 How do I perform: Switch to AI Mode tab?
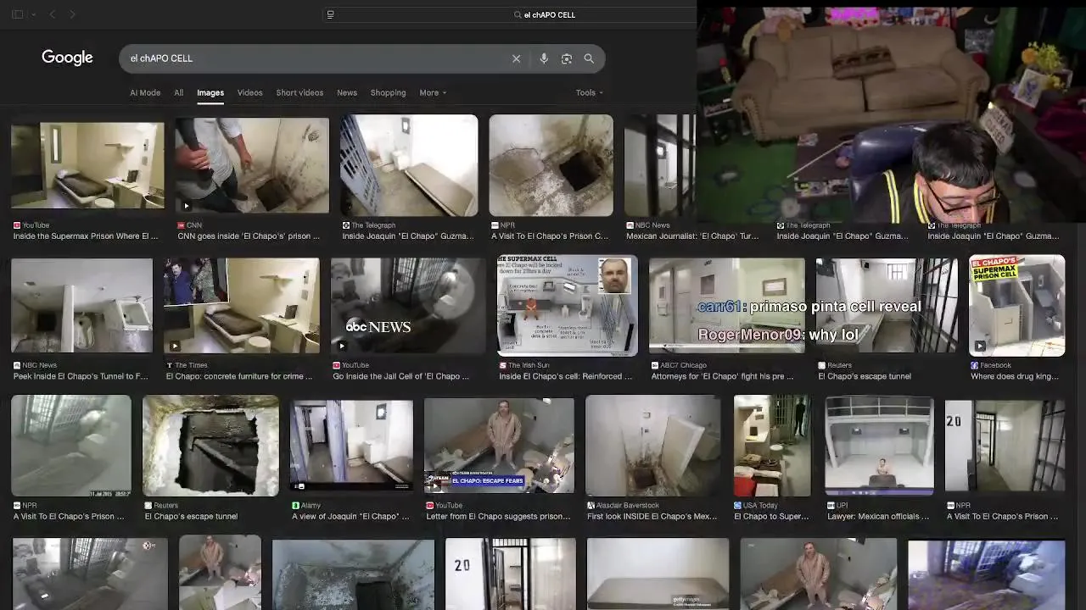click(145, 92)
